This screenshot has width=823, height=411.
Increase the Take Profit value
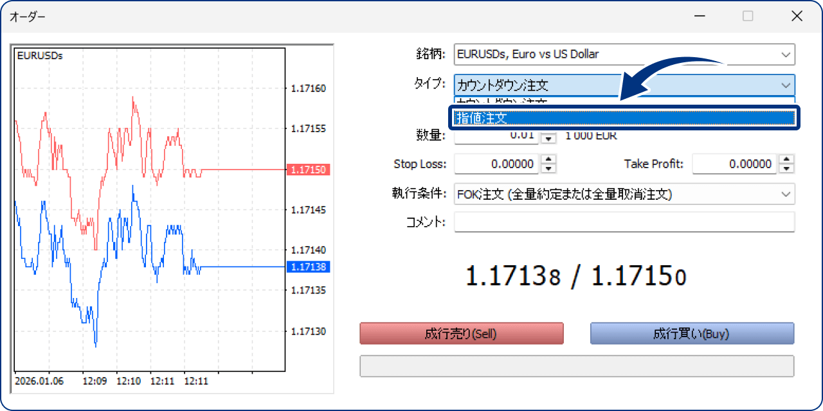(786, 161)
